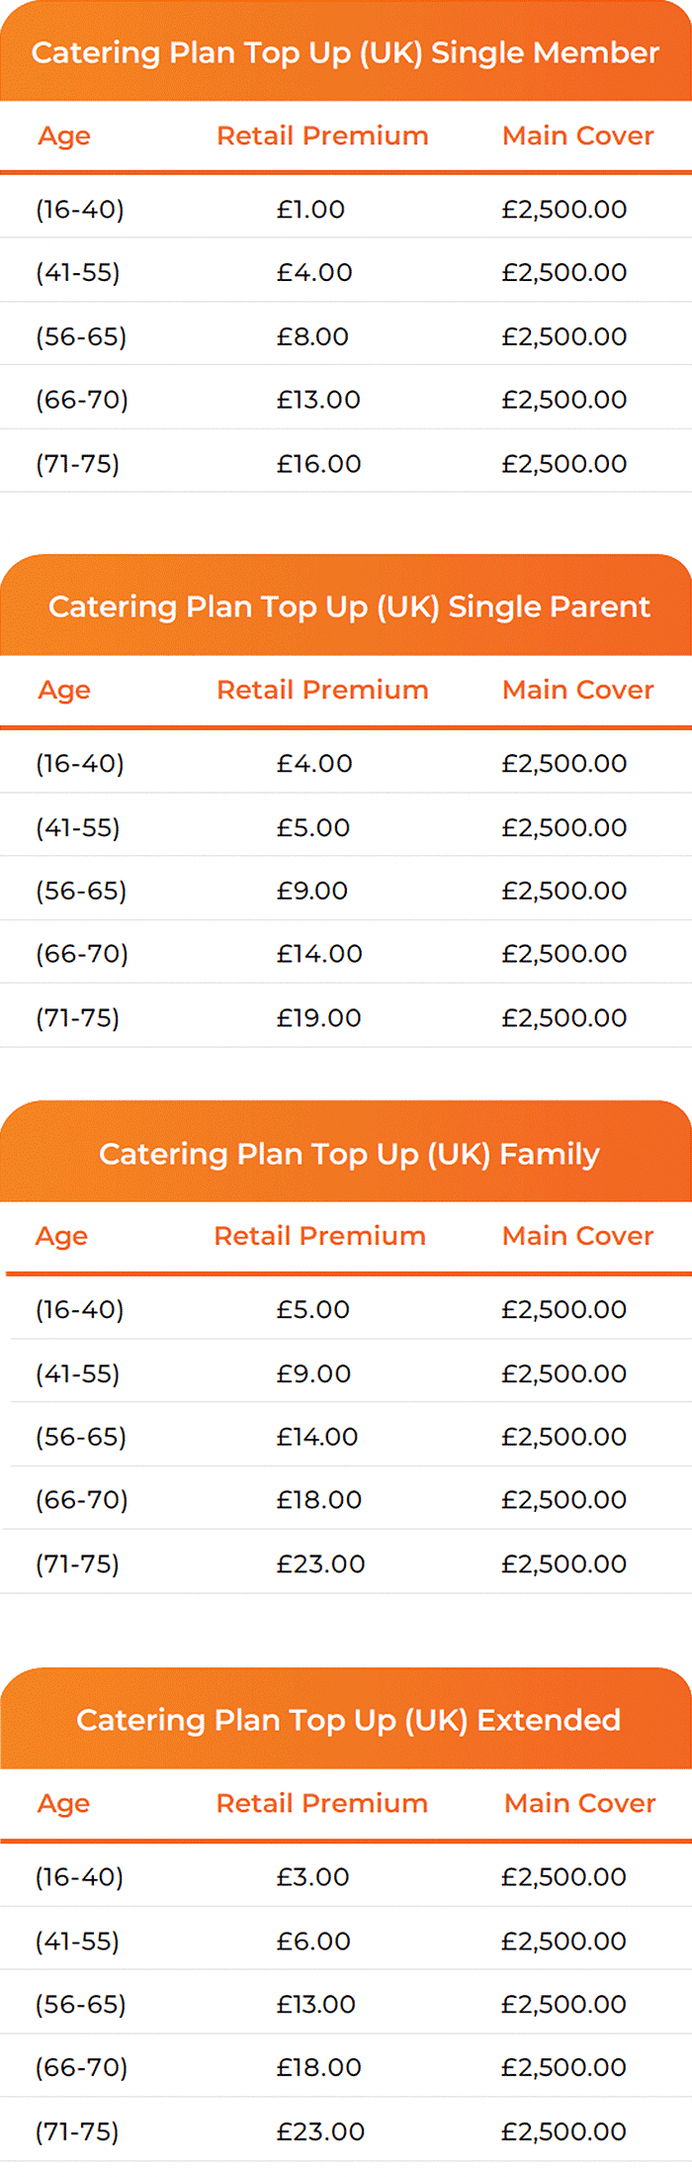
Task: Click Age column header in Single Member table
Action: 64,137
